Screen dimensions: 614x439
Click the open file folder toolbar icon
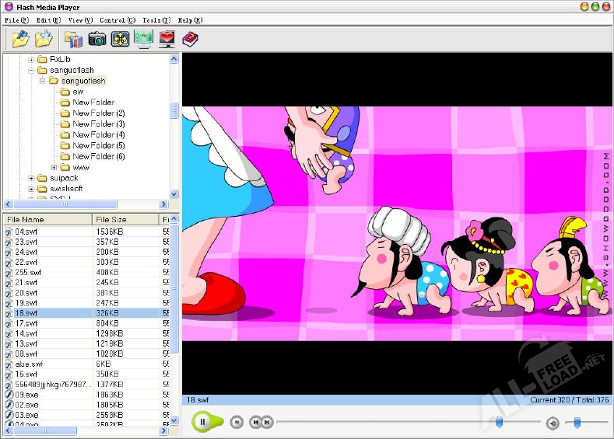(20, 38)
